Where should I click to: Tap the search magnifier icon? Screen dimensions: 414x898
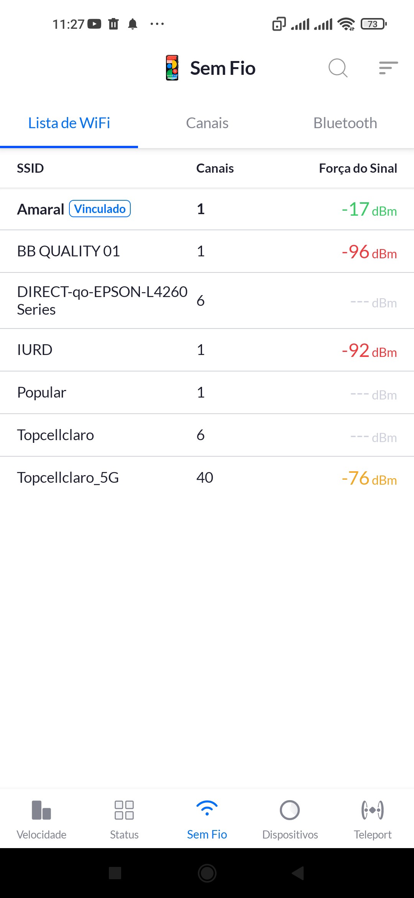(338, 68)
